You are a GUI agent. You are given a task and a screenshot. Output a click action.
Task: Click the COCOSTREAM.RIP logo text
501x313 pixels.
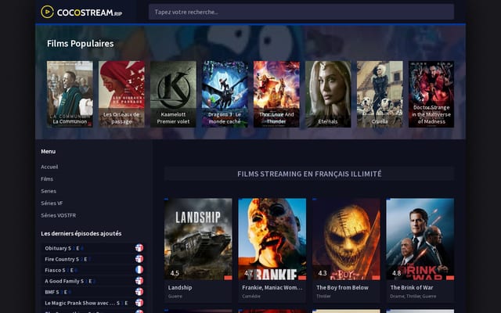89,13
